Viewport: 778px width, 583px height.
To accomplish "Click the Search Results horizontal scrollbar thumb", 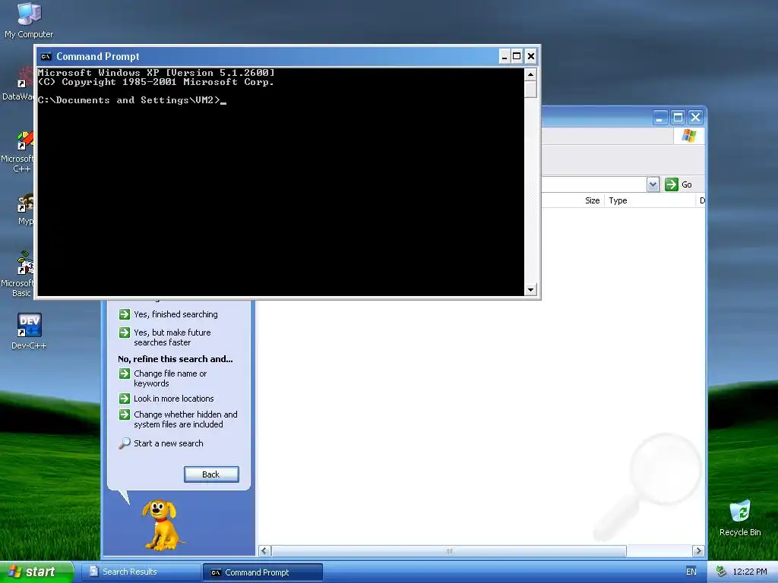I will point(449,551).
